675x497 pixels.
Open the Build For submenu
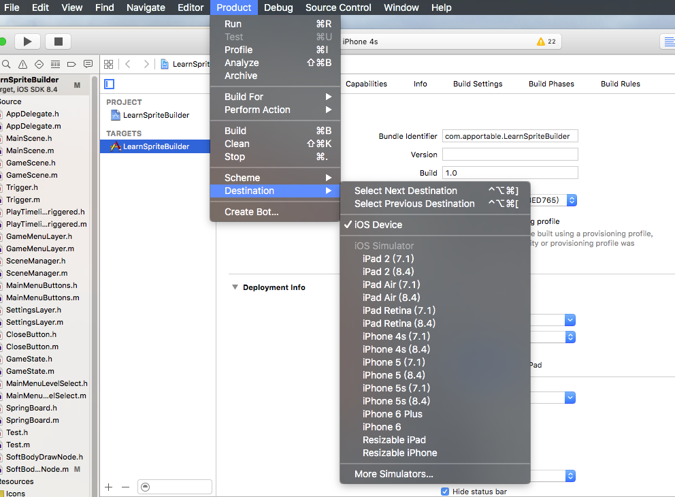pos(275,97)
